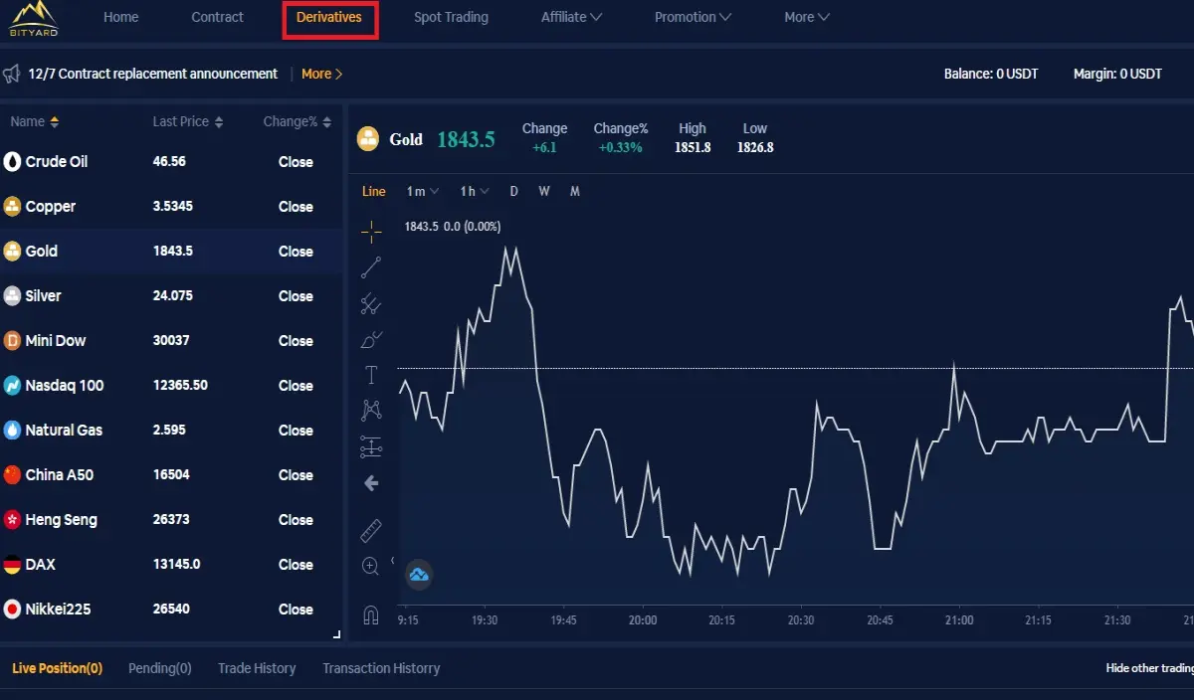
Task: Click the Mini Dow icon
Action: 12,340
